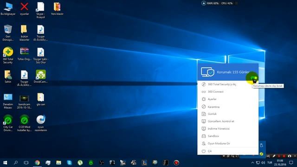Image resolution: width=297 pixels, height=167 pixels.
Task: Exit 360 via the Çık power entry
Action: click(x=228, y=151)
